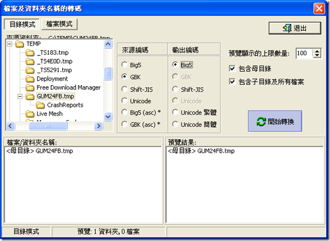Viewport: 330px width, 241px height.
Task: Select Free Download Manager in folder tree
Action: pos(68,87)
